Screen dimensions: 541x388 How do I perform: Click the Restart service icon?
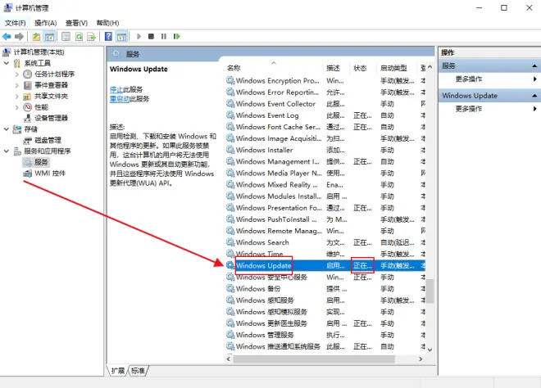[x=177, y=36]
